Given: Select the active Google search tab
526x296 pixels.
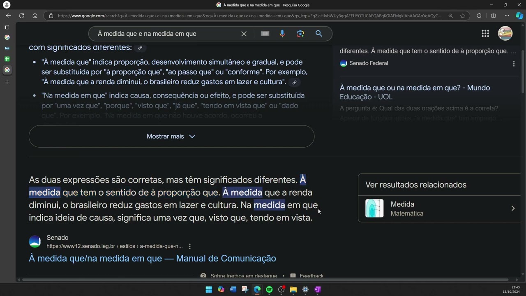Looking at the screenshot, I should (x=7, y=70).
